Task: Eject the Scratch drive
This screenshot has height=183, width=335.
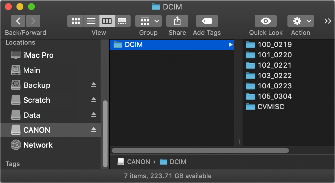Action: 94,100
